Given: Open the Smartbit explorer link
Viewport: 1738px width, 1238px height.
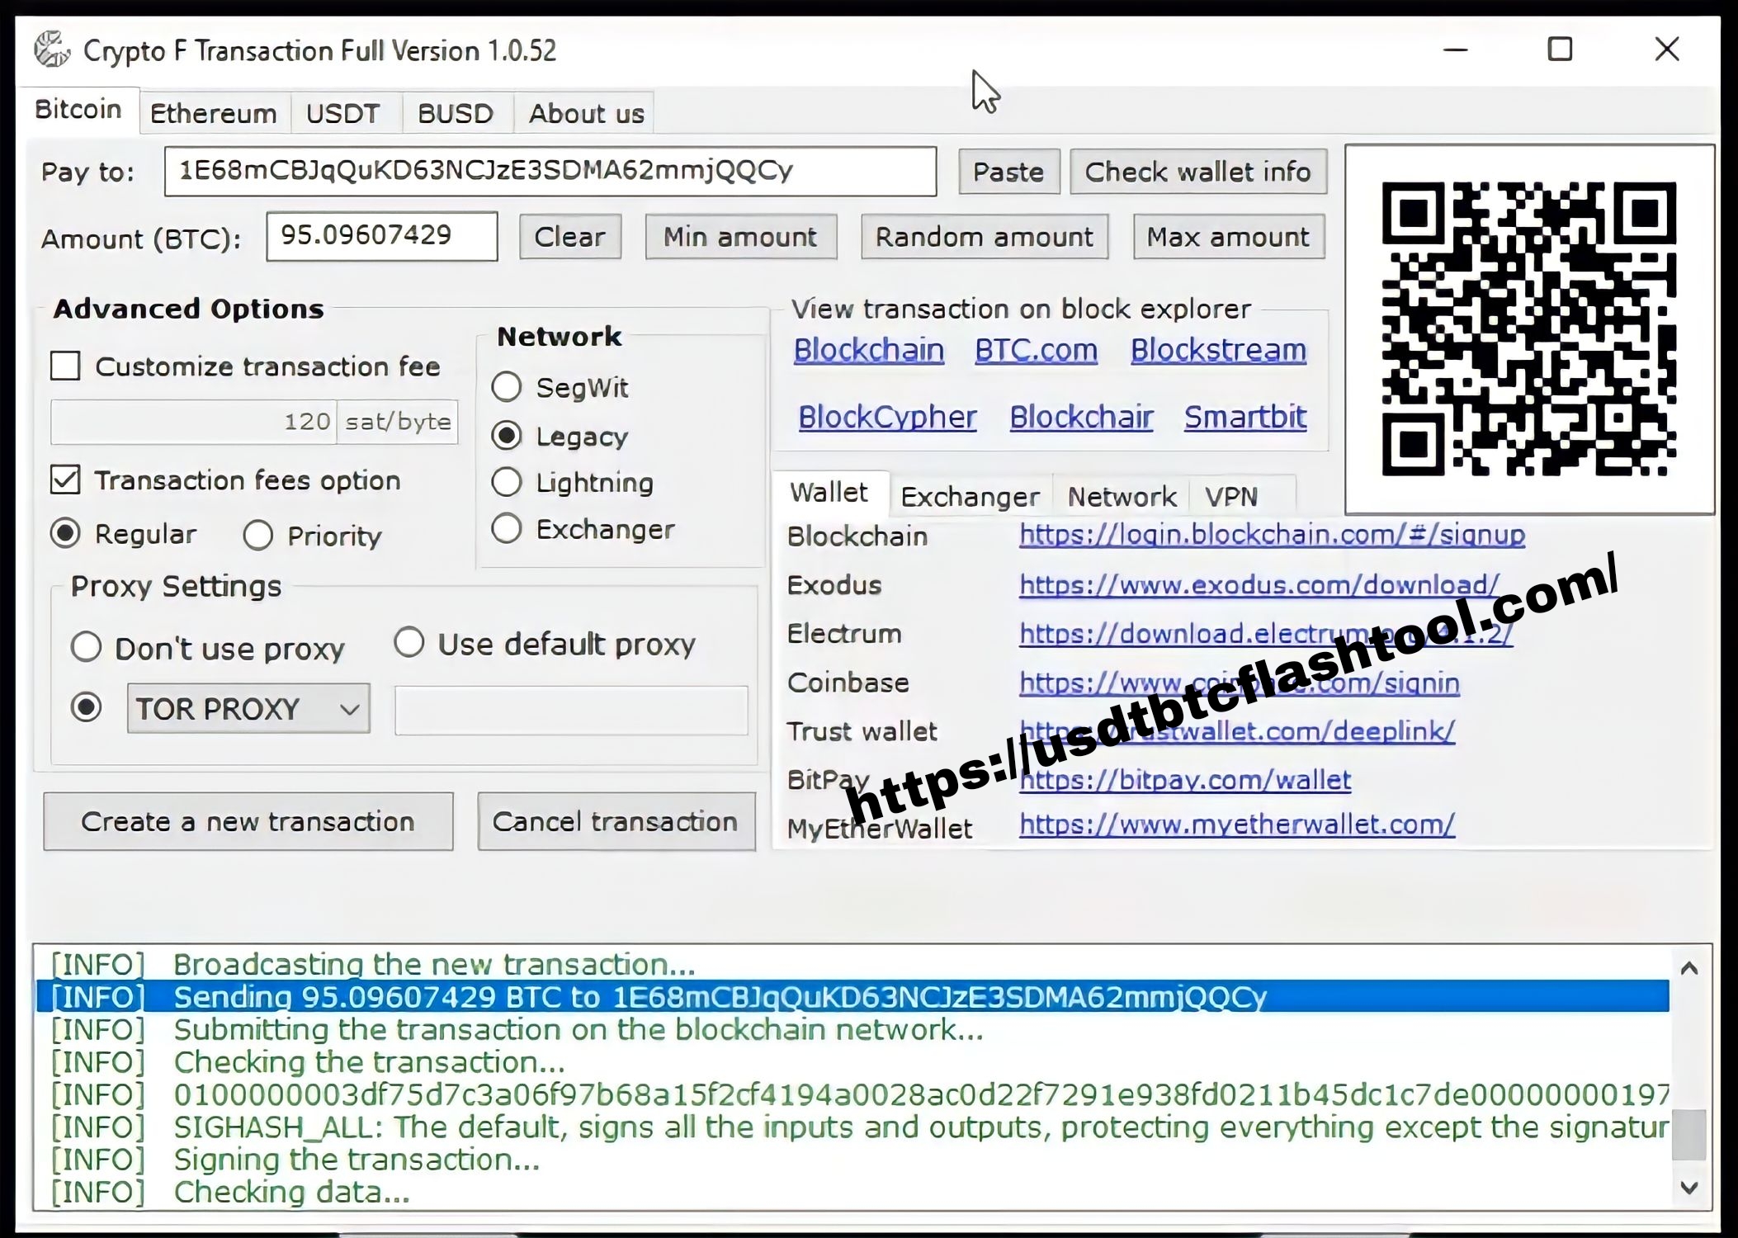Looking at the screenshot, I should pyautogui.click(x=1245, y=417).
